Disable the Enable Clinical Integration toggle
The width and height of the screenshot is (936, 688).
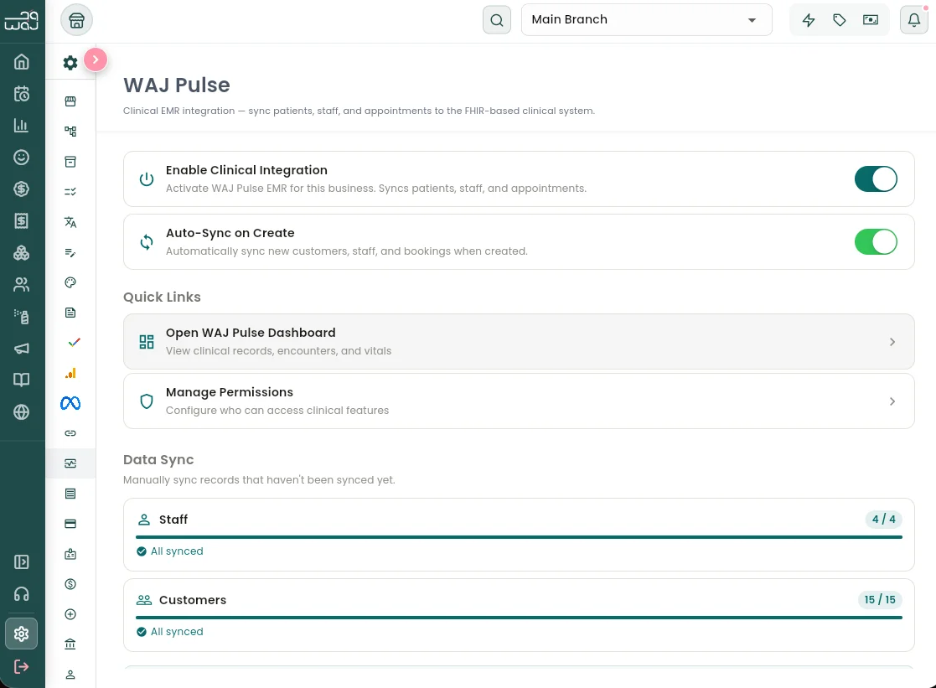click(x=876, y=179)
